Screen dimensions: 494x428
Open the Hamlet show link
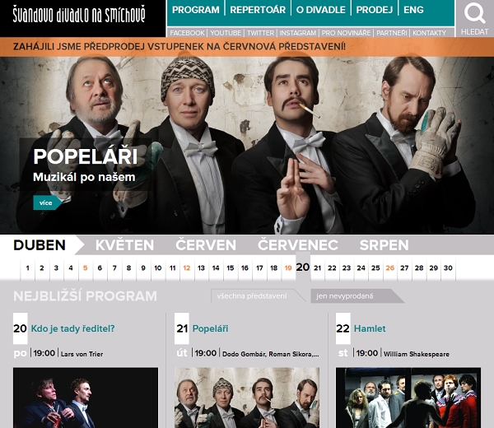[370, 328]
